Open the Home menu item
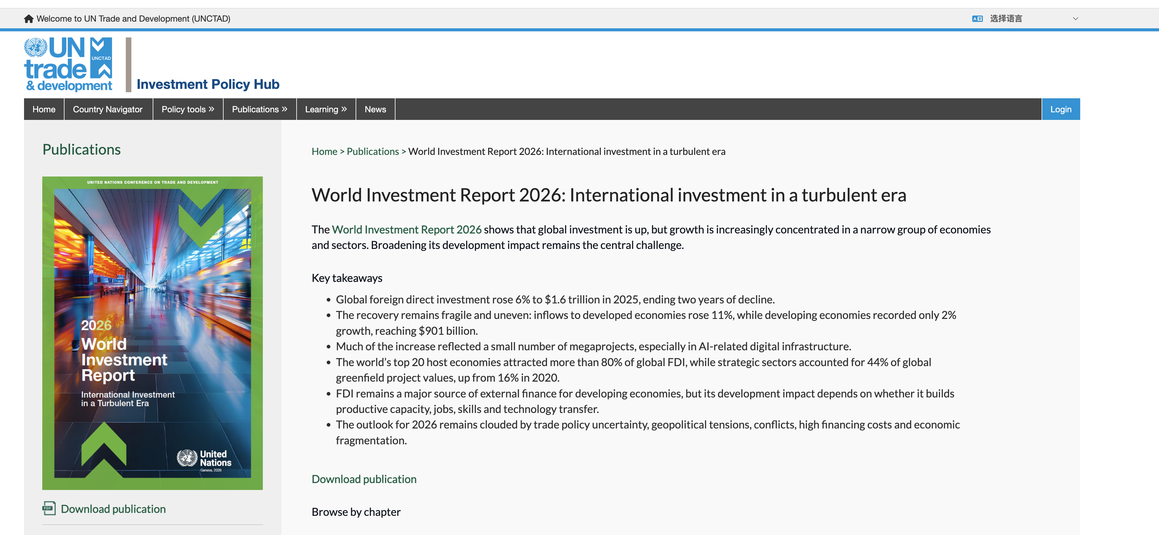The width and height of the screenshot is (1159, 535). [44, 109]
